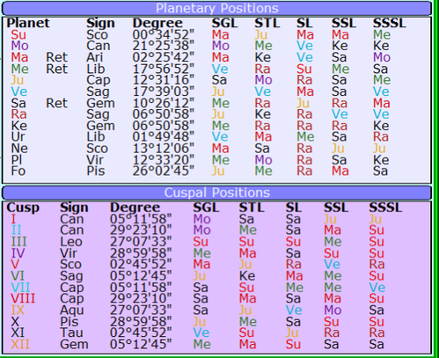This screenshot has width=439, height=358.
Task: Select cusp I row label
Action: pyautogui.click(x=13, y=219)
